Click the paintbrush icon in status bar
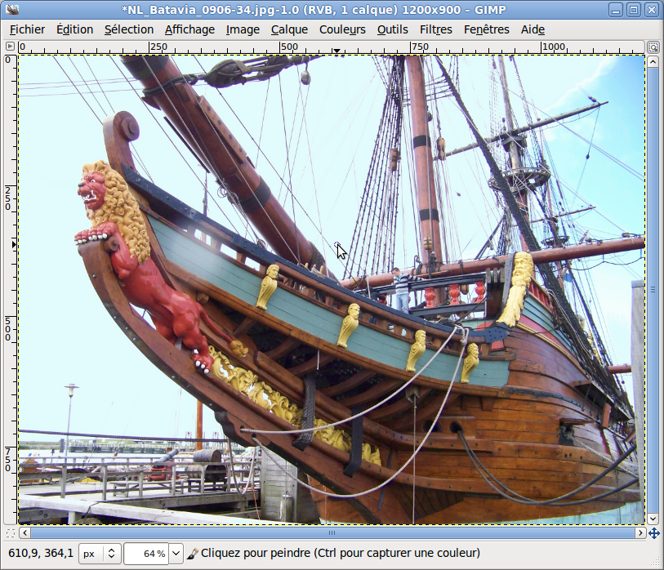This screenshot has width=664, height=570. coord(192,554)
